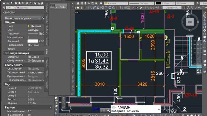The width and height of the screenshot is (207, 116).
Task: Click the Copy icon next to scissors
Action: tap(35, 3)
